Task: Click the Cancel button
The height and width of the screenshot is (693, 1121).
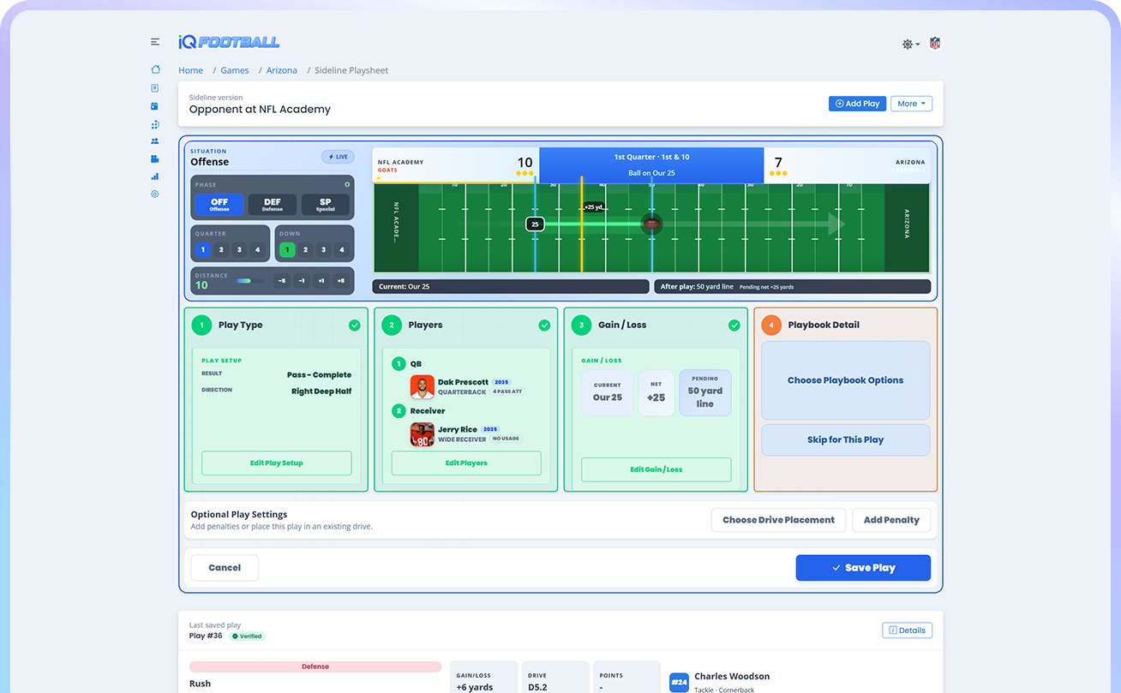Action: (x=225, y=568)
